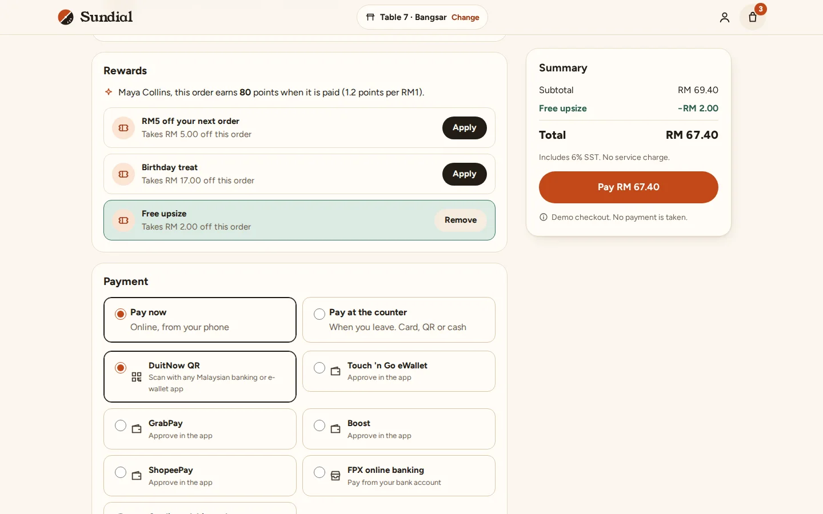Click the sparkle icon beside points message
The image size is (823, 514).
pyautogui.click(x=109, y=92)
